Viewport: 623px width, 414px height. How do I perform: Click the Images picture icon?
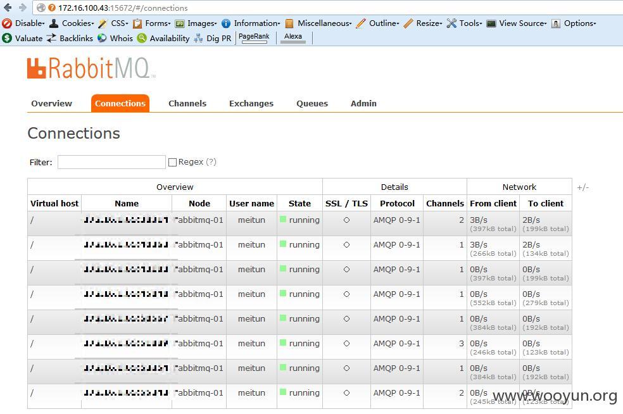click(x=180, y=23)
